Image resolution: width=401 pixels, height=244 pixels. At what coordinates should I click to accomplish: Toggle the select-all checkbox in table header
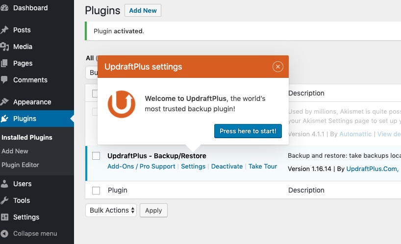point(95,94)
